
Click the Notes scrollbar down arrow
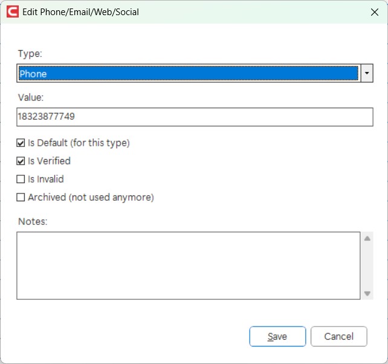[x=367, y=293]
